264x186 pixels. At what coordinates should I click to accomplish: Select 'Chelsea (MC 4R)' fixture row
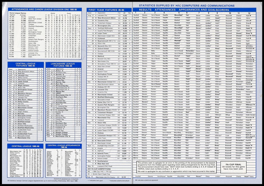pos(109,87)
